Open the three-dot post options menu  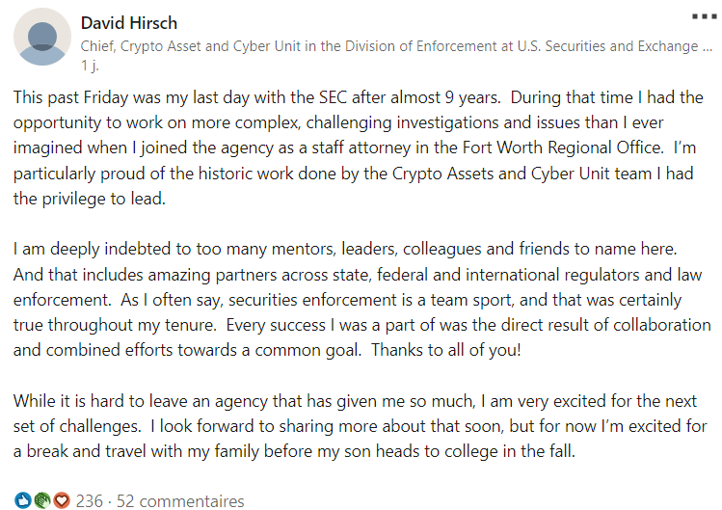pos(705,16)
